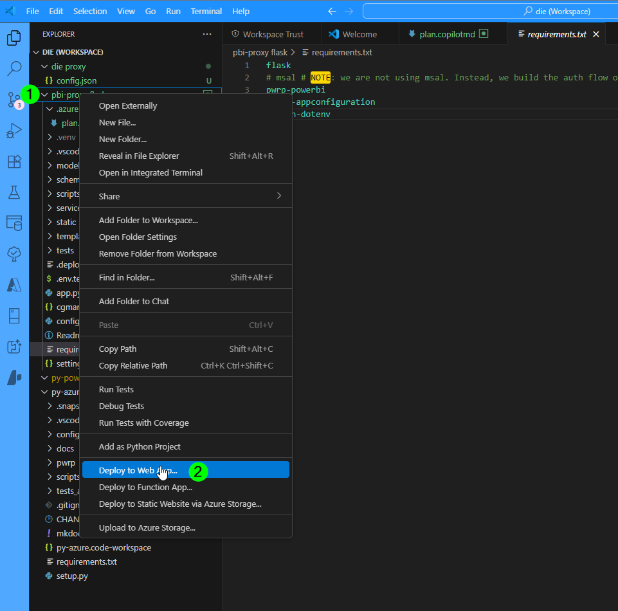The height and width of the screenshot is (611, 618).
Task: Close the requirements.txt tab
Action: 596,34
